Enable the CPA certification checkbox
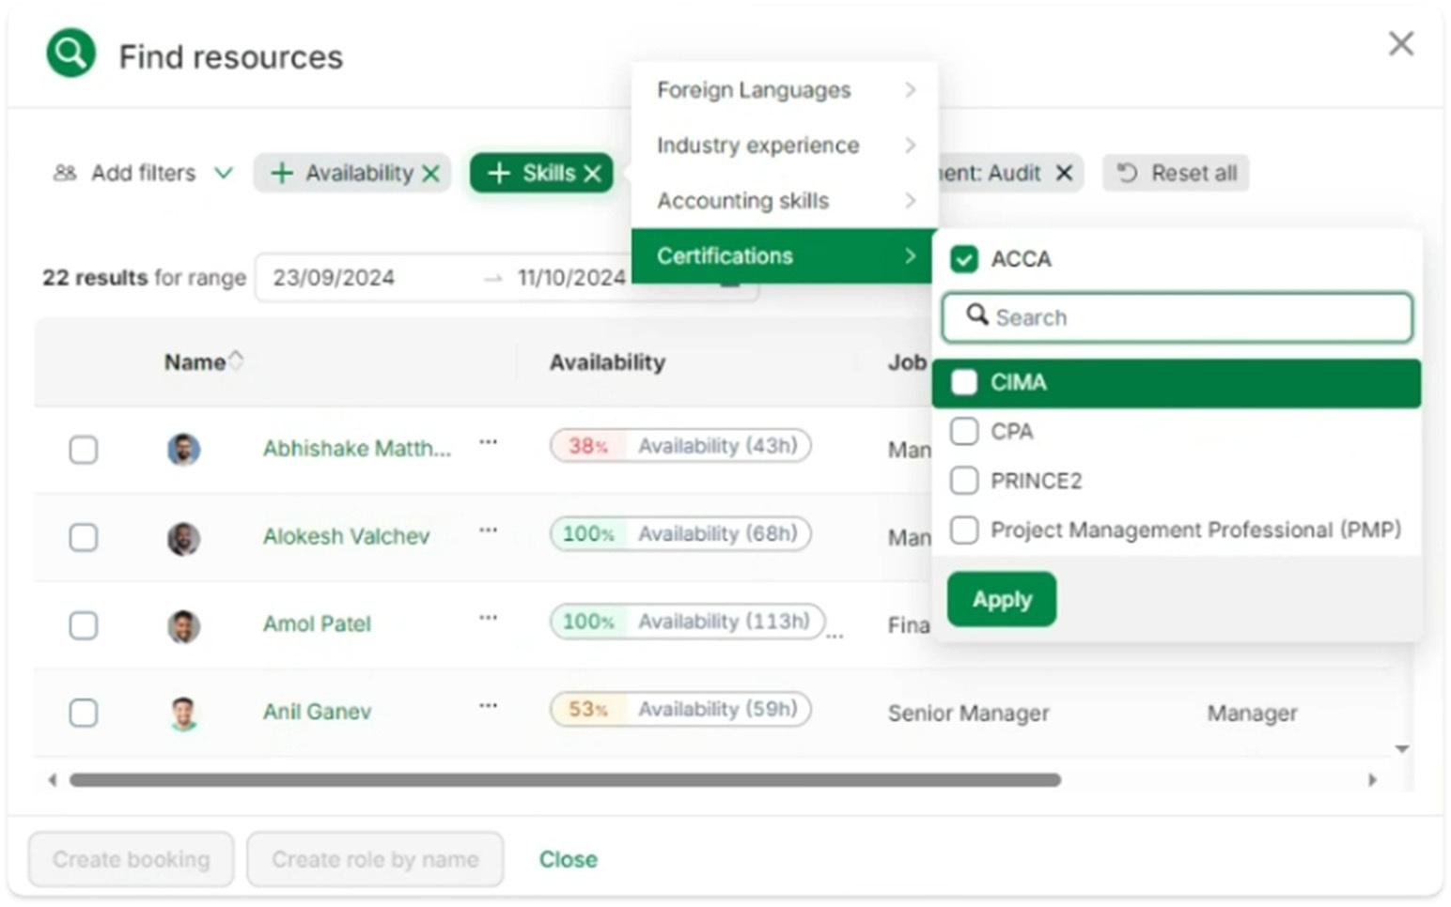Viewport: 1451px width, 907px height. click(963, 431)
